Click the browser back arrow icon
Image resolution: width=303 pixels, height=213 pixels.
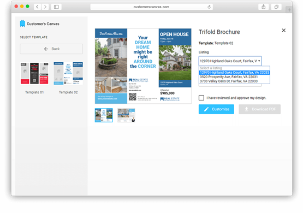[x=37, y=7]
